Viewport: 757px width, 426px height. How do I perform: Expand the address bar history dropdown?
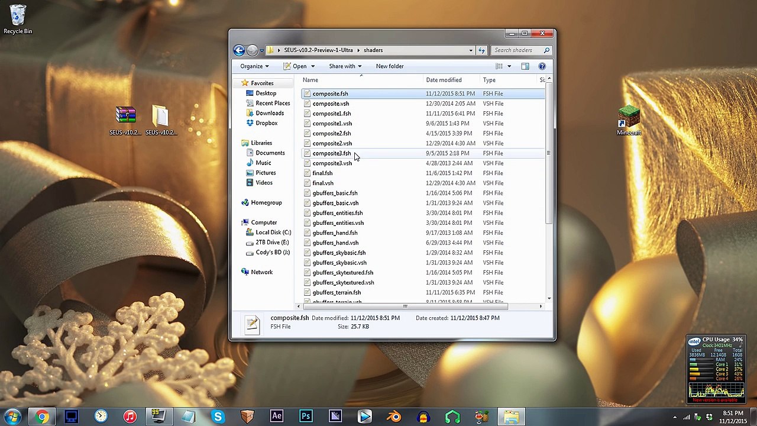coord(471,50)
